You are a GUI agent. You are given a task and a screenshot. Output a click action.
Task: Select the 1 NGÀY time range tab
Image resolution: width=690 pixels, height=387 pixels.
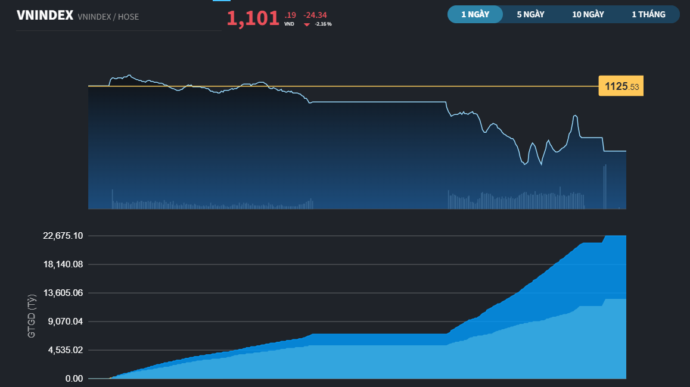click(475, 14)
